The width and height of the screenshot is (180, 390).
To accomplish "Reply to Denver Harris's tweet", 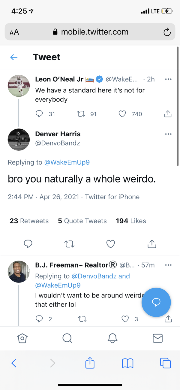I will pyautogui.click(x=28, y=244).
